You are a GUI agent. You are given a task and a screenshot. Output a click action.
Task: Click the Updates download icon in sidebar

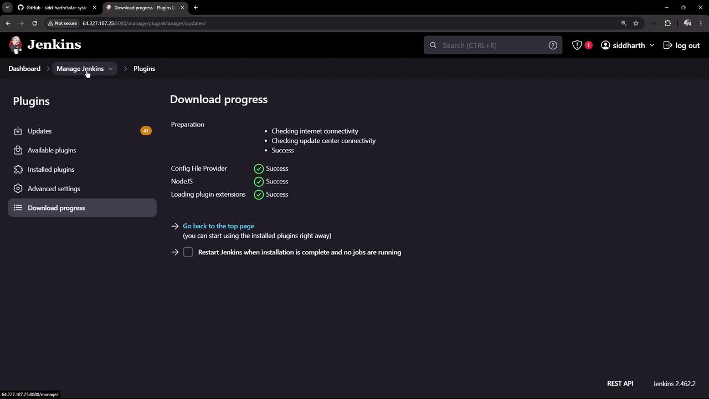[x=18, y=131]
